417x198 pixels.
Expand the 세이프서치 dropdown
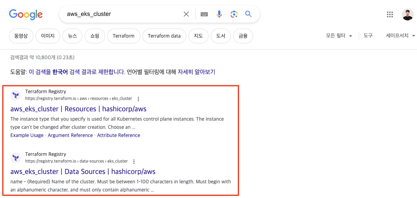click(401, 36)
